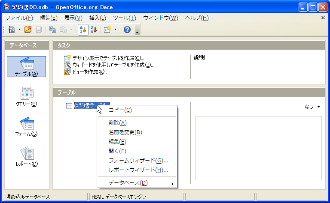
Task: Choose 編集(E) from the context menu
Action: (x=137, y=142)
